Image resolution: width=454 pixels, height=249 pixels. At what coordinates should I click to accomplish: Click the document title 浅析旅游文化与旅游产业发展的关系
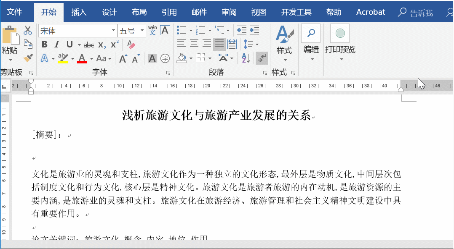coord(216,115)
